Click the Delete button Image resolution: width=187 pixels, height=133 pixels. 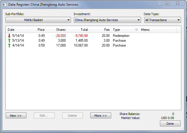[x=72, y=116]
